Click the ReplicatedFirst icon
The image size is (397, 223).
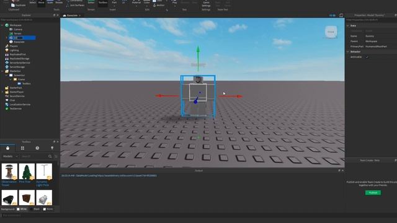tap(7, 55)
